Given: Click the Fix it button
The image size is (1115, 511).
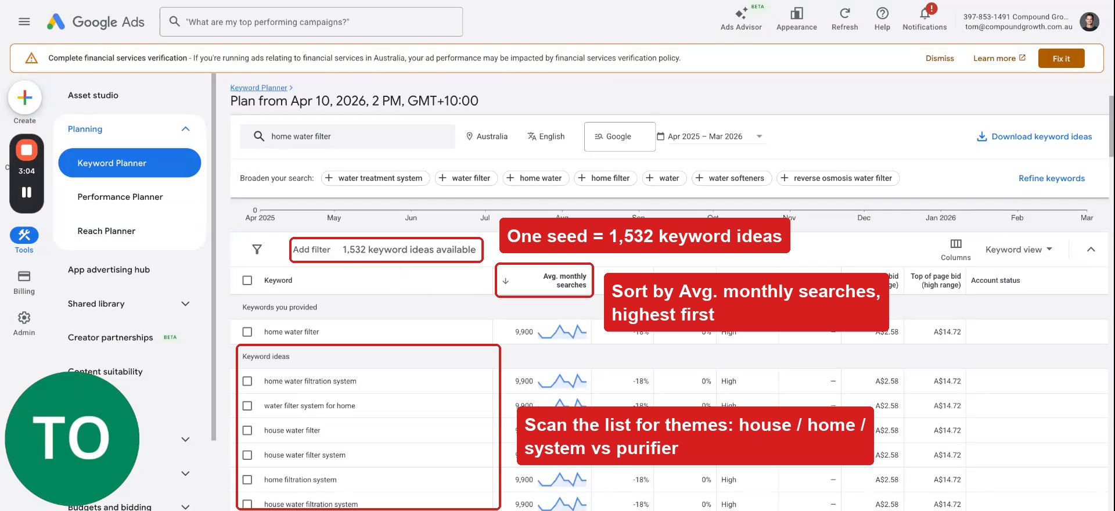Looking at the screenshot, I should (x=1061, y=59).
